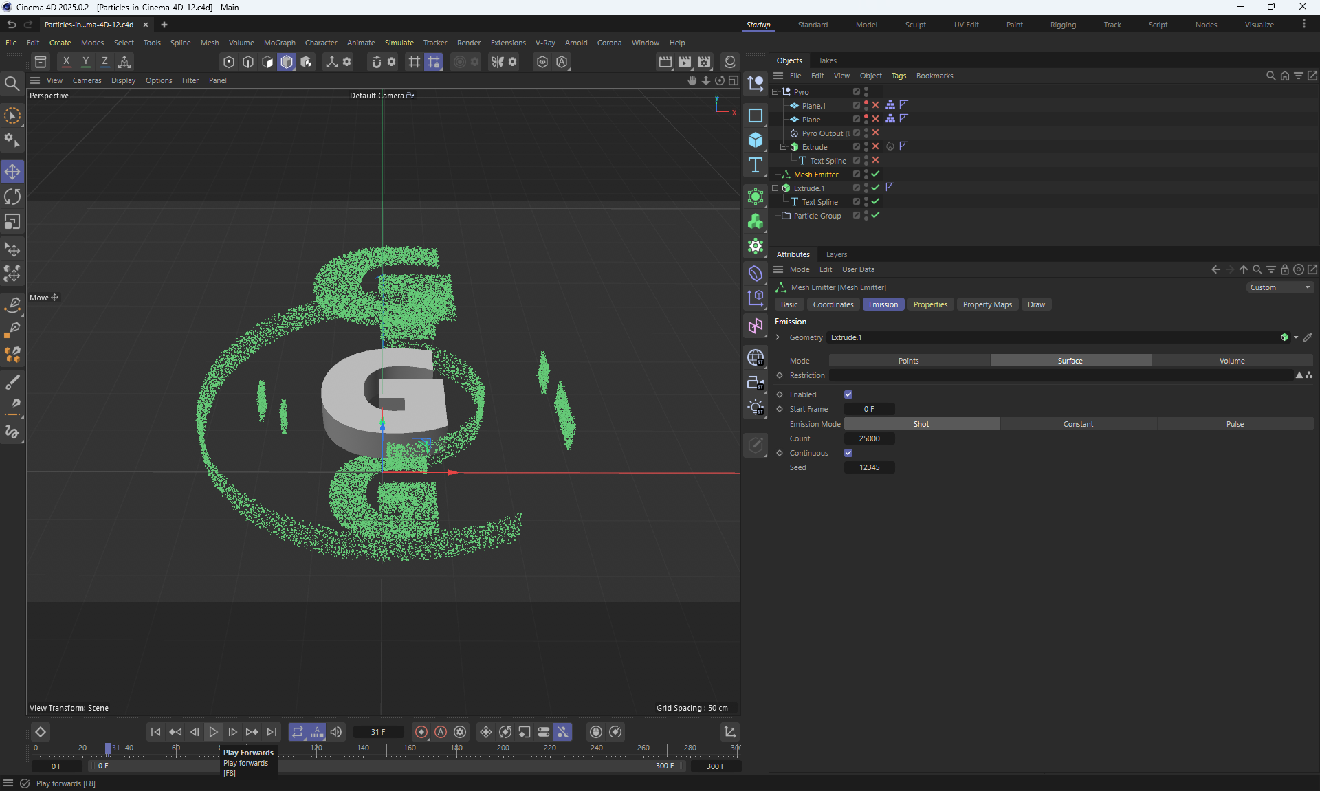Select Volume mode button
1320x791 pixels.
coord(1231,361)
